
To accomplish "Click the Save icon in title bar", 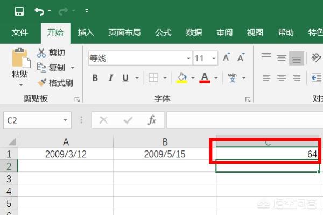I will tap(19, 11).
